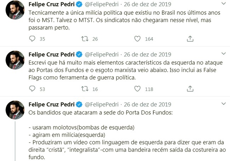Open the first tweet's options chevron
Viewport: 230px width, 161px height.
pos(223,4)
